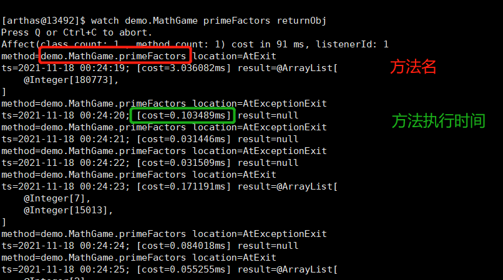503x280 pixels.
Task: Select the cost=0.031509ms value
Action: tap(183, 163)
